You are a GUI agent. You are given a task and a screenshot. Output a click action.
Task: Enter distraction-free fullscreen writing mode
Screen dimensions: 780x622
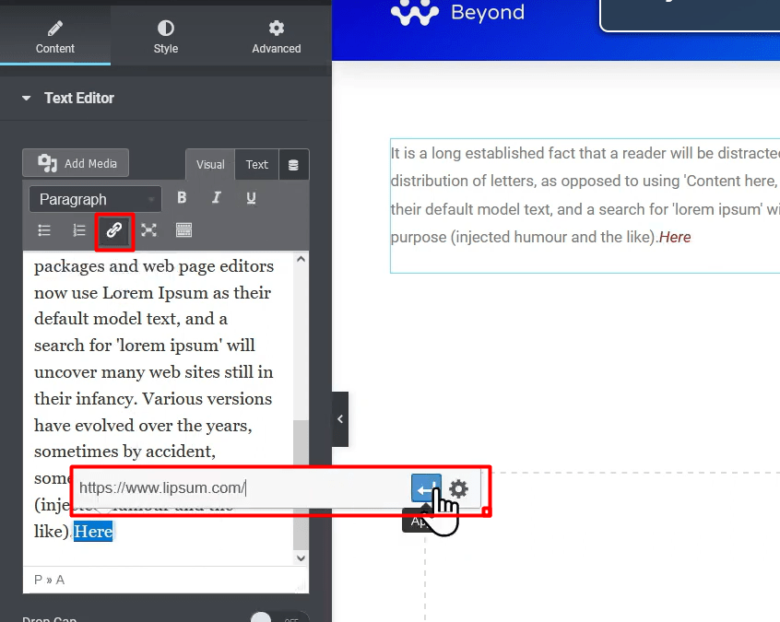pyautogui.click(x=149, y=230)
